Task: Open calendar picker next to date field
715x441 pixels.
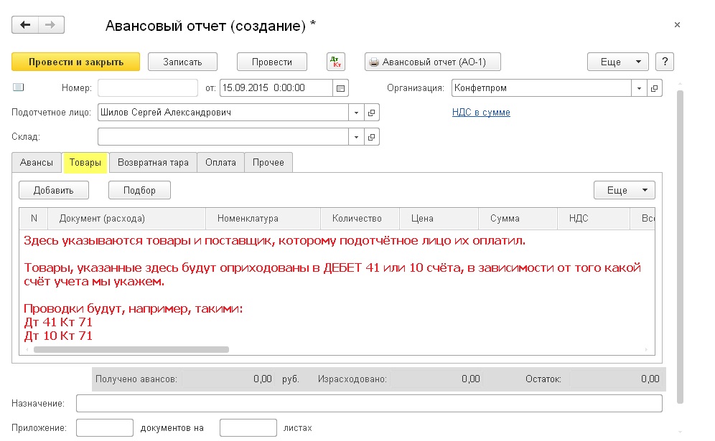Action: 340,88
